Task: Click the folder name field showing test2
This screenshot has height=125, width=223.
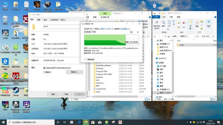Action: click(62, 26)
